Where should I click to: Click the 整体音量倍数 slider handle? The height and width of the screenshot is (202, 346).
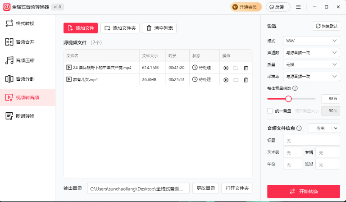click(288, 99)
